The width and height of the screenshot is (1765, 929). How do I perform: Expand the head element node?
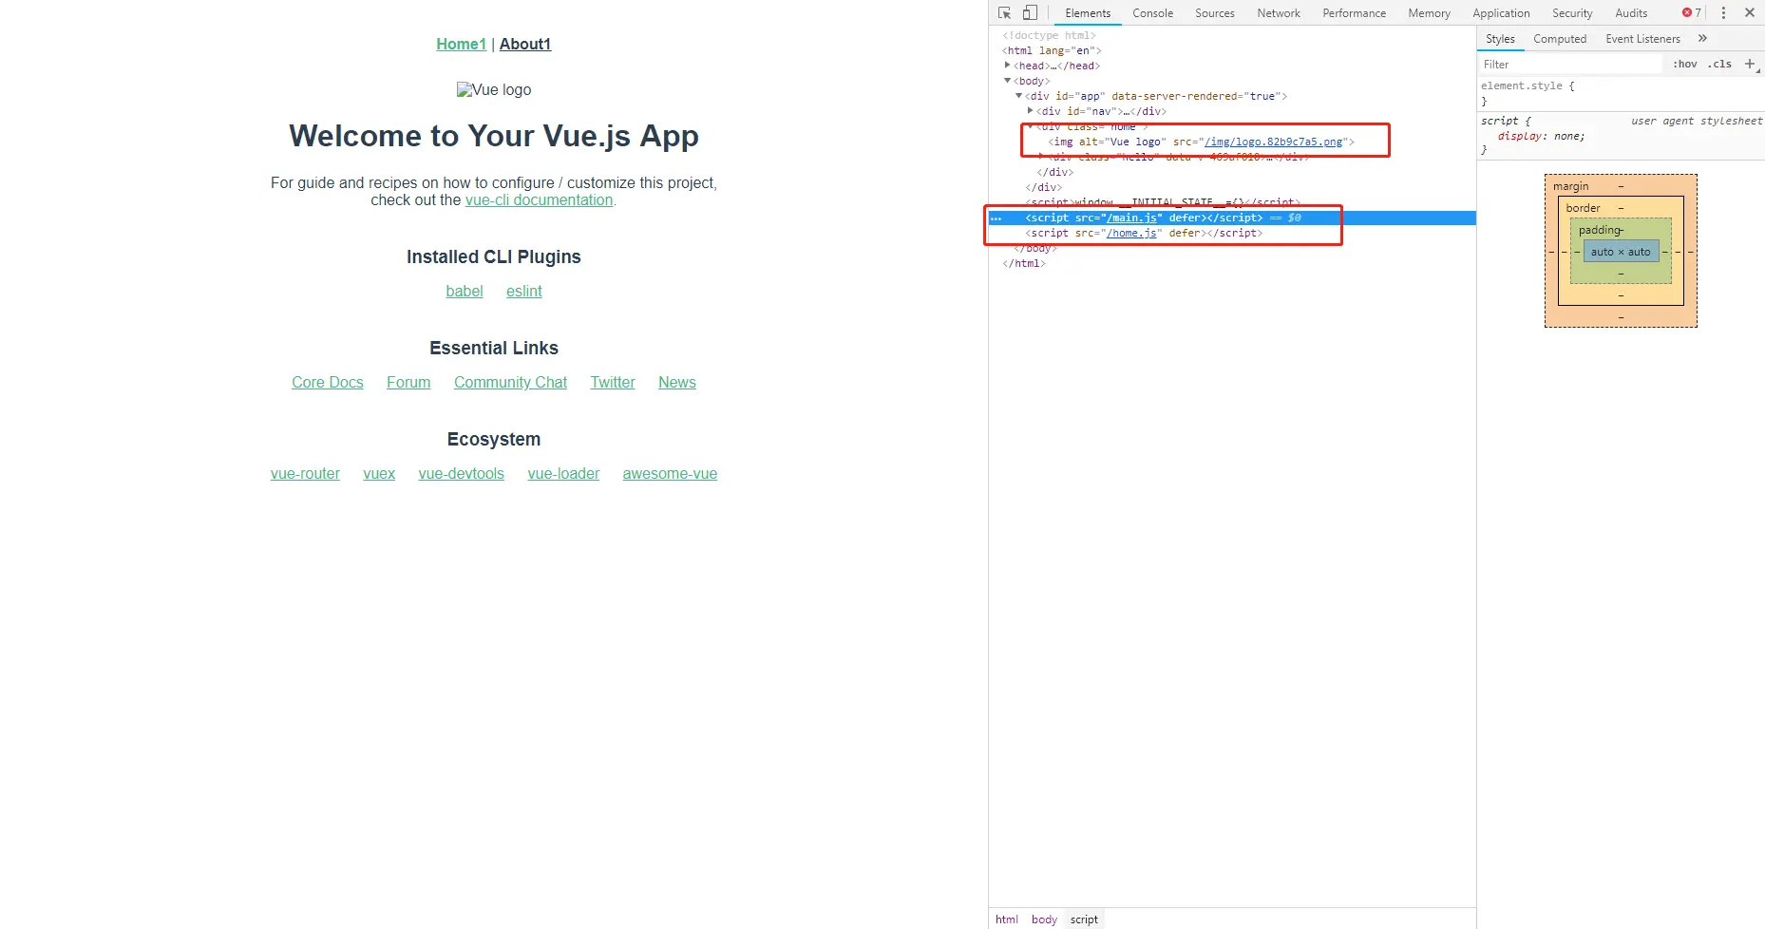[1008, 66]
